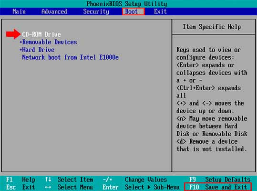
Task: Click the left-right arrows Select Menu icon
Action: (x=48, y=187)
